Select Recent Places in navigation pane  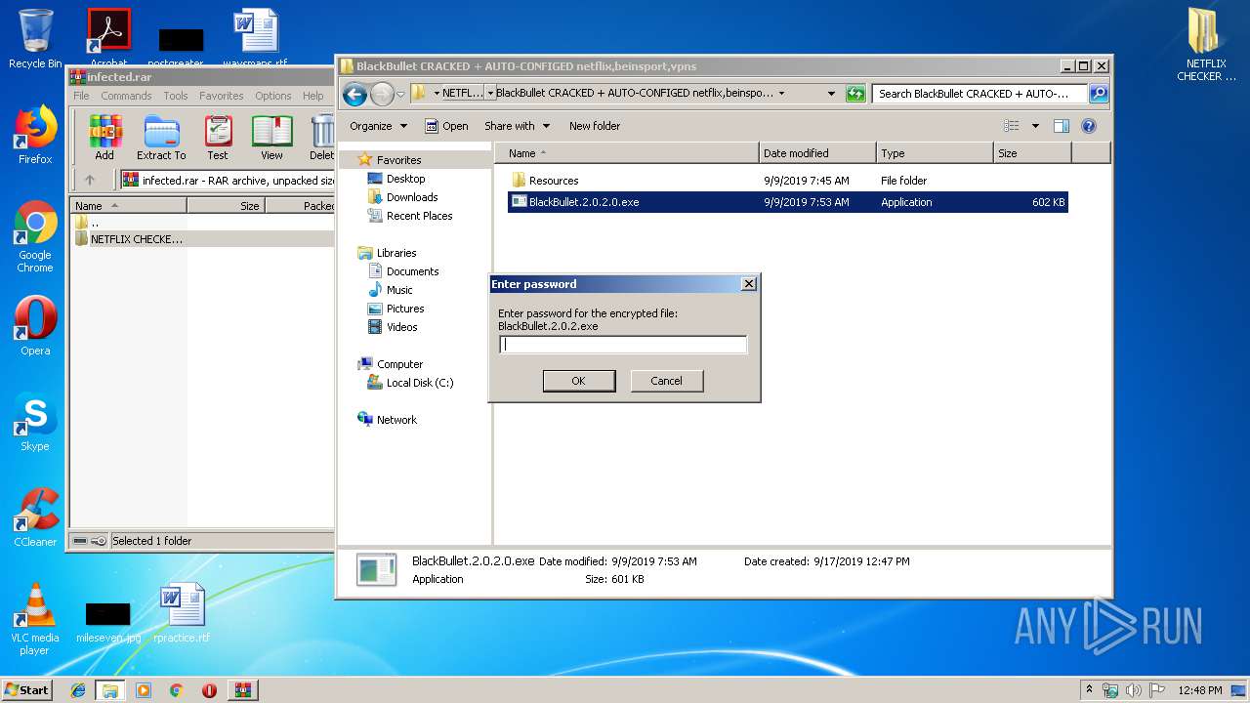click(x=409, y=216)
